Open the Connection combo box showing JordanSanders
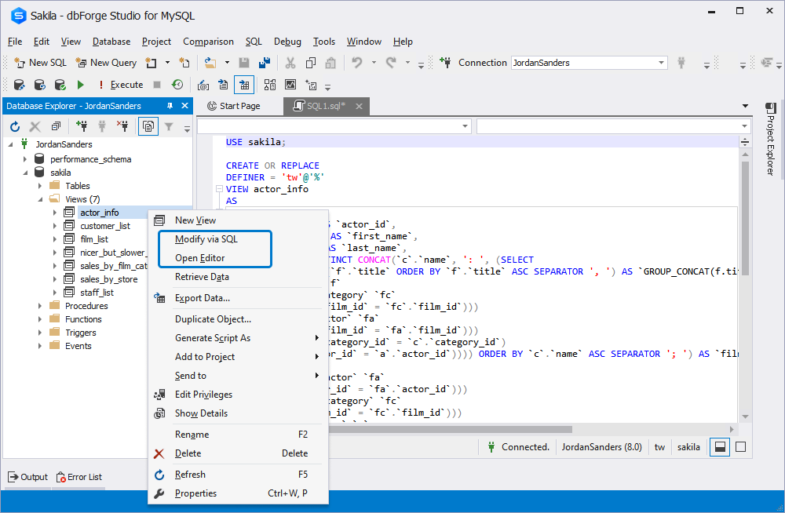785x513 pixels. 590,63
